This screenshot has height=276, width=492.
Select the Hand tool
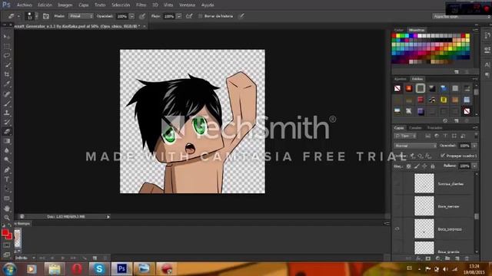tap(7, 208)
